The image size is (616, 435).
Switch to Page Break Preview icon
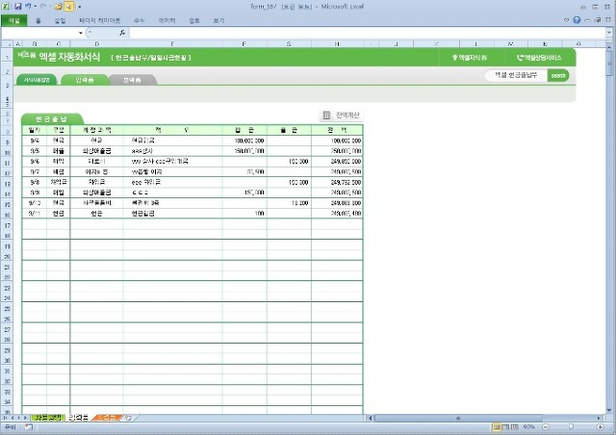[x=514, y=427]
